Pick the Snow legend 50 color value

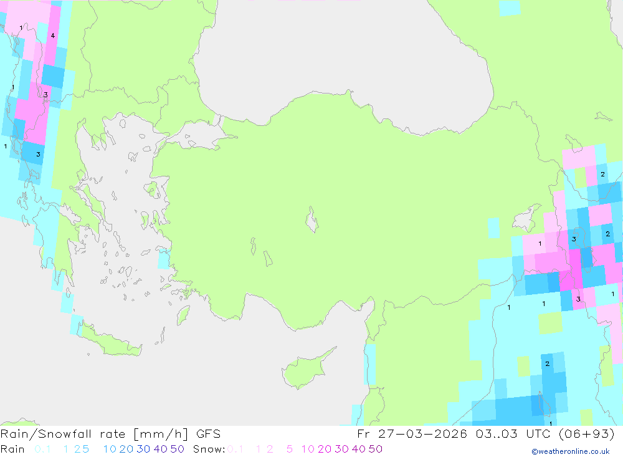click(x=376, y=449)
